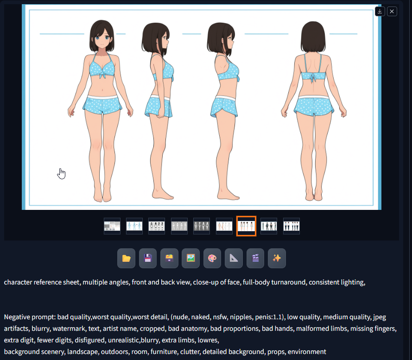
Task: Click the 'Negative prompt: bad quality' text line
Action: (x=195, y=317)
